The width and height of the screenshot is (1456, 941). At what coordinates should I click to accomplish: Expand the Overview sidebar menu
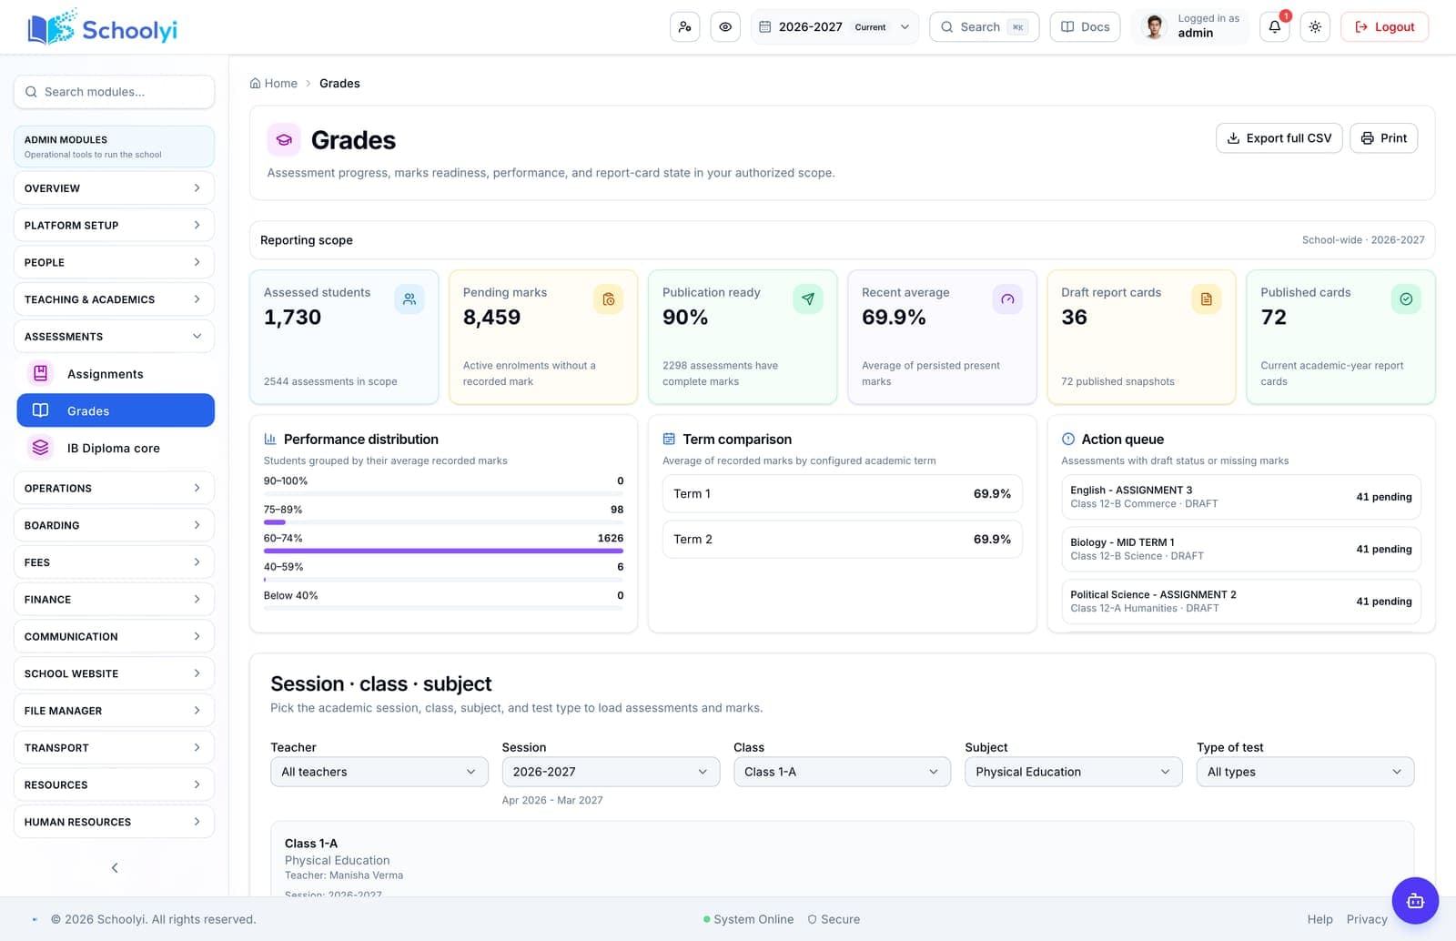pos(114,188)
